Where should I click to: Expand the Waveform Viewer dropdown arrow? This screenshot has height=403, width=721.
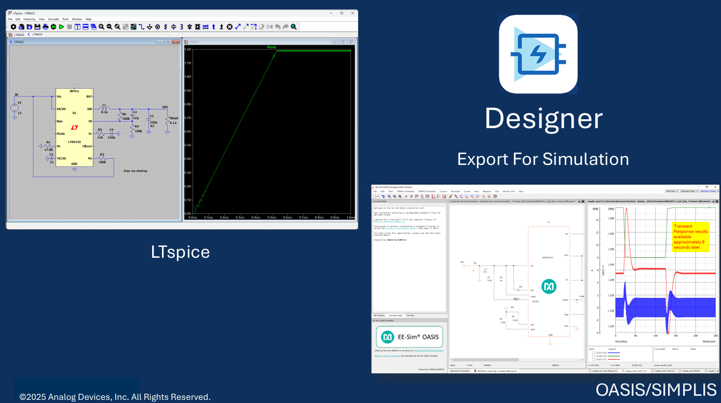(717, 191)
